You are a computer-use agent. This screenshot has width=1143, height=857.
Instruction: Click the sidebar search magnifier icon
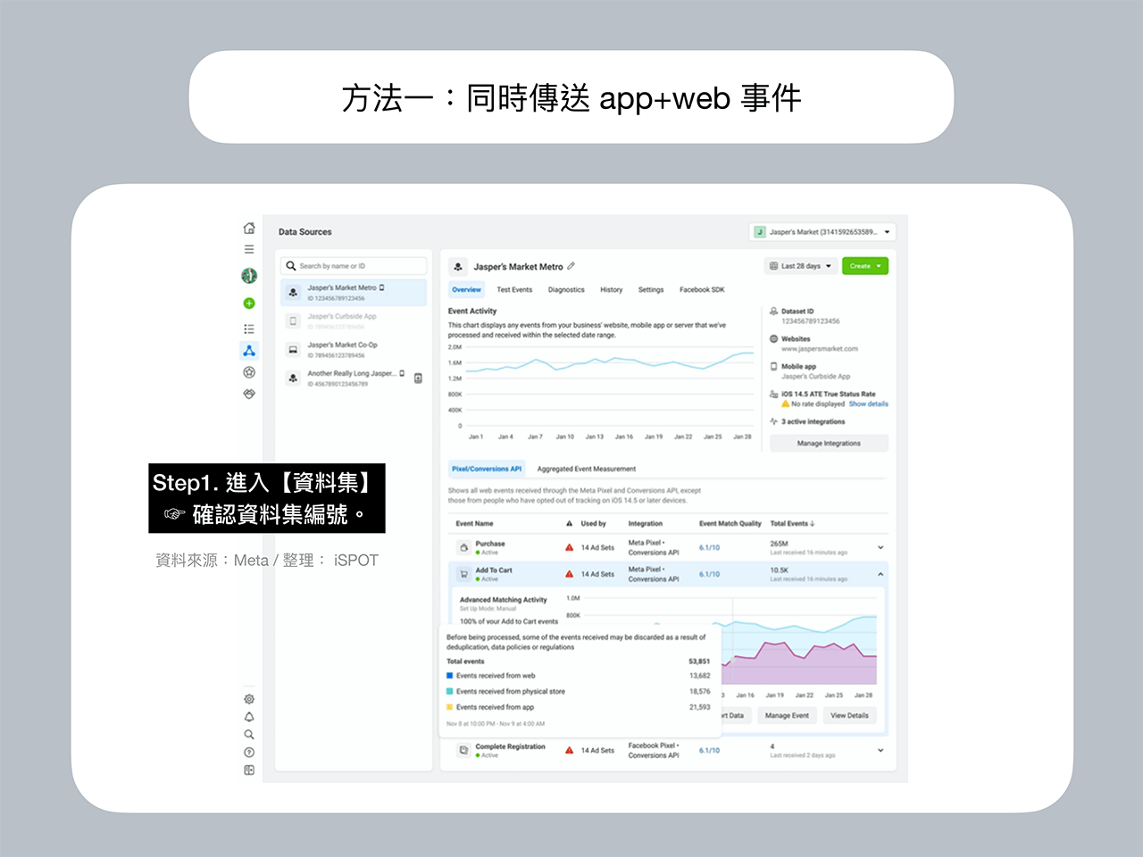249,735
